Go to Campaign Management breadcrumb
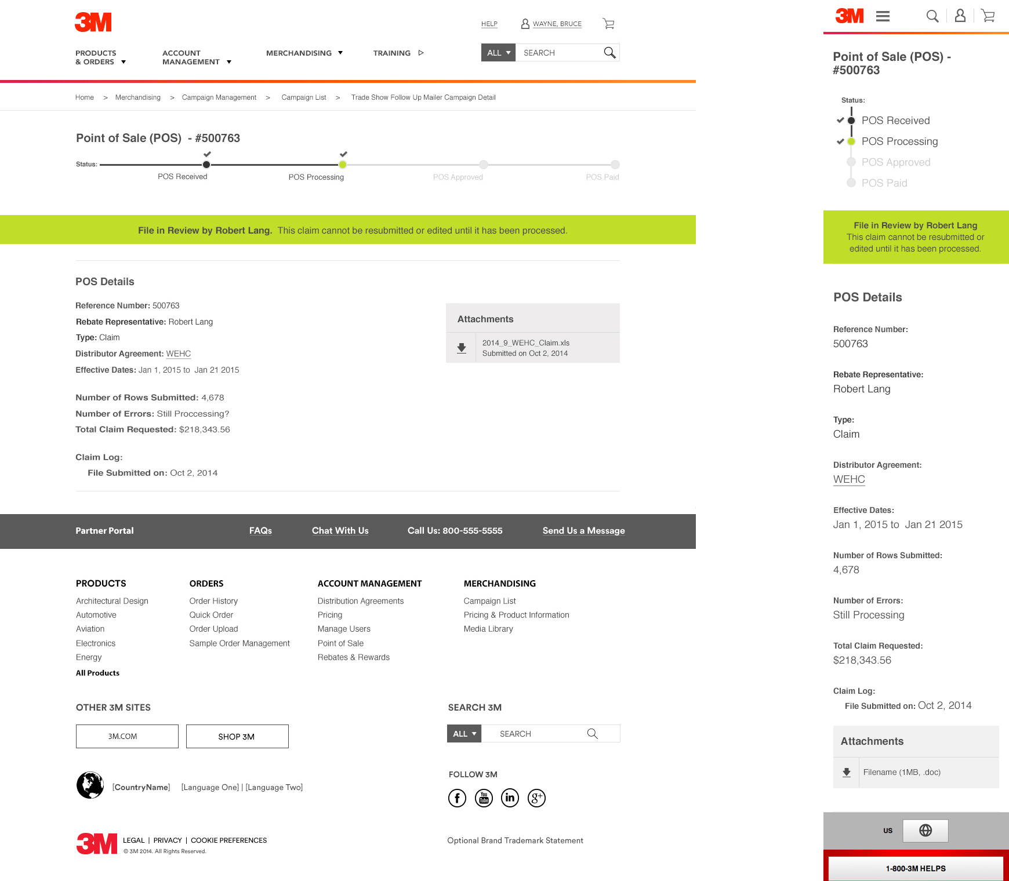Screen dimensions: 1009x881 click(x=219, y=97)
